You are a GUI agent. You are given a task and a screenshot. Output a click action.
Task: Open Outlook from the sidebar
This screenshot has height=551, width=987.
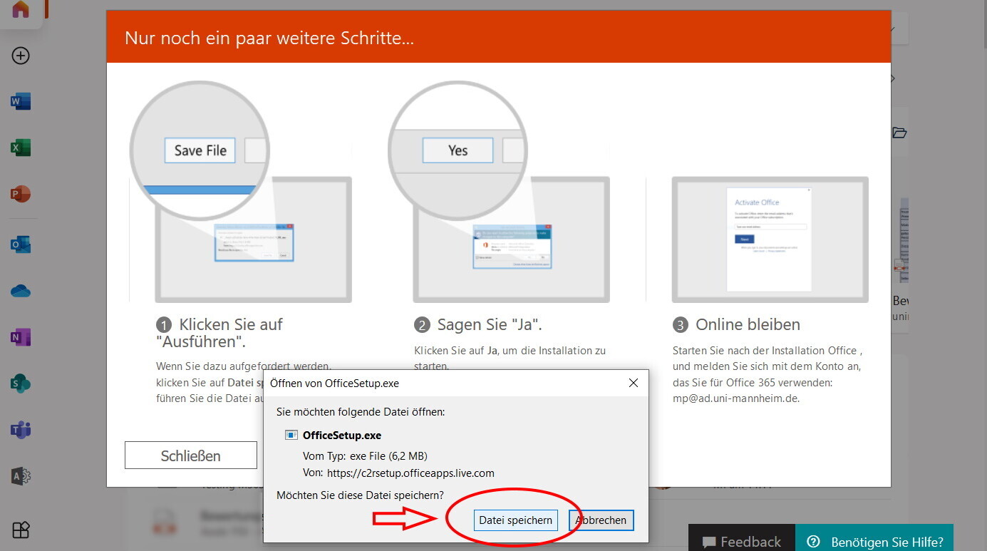pyautogui.click(x=21, y=244)
